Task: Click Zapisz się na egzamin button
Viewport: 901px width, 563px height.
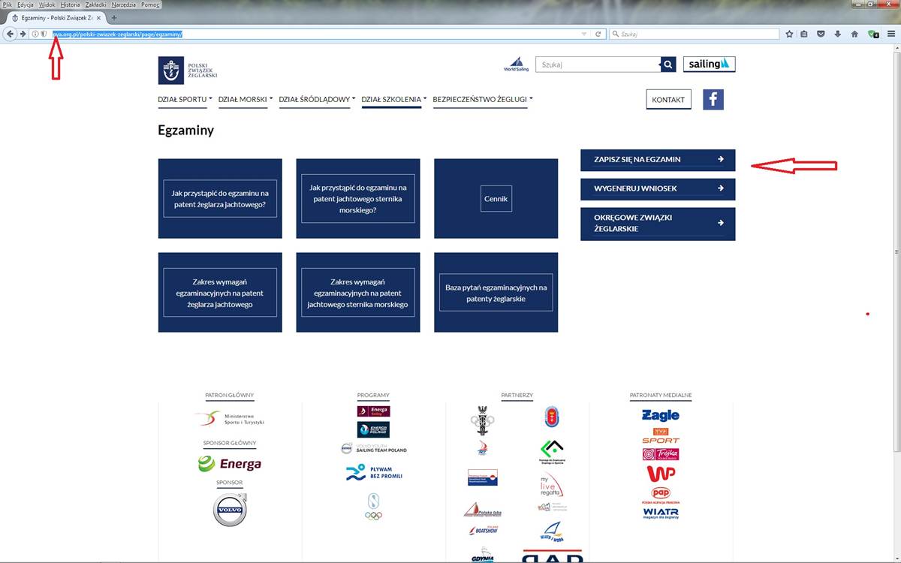Action: (x=657, y=159)
